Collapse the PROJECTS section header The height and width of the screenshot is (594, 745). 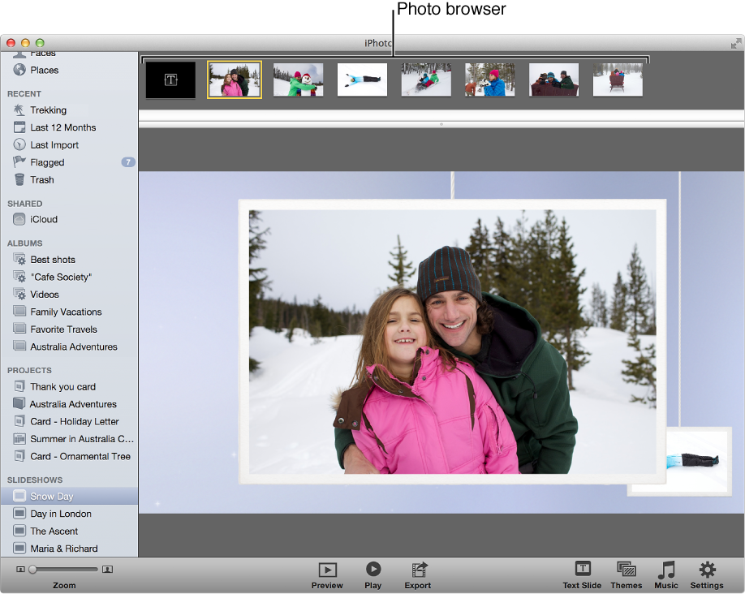[24, 370]
